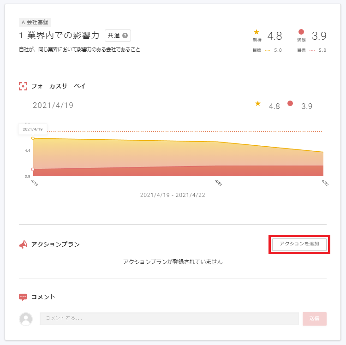Viewport: 346px width, 345px height.
Task: Click the yellow star above the chart
Action: tap(258, 103)
